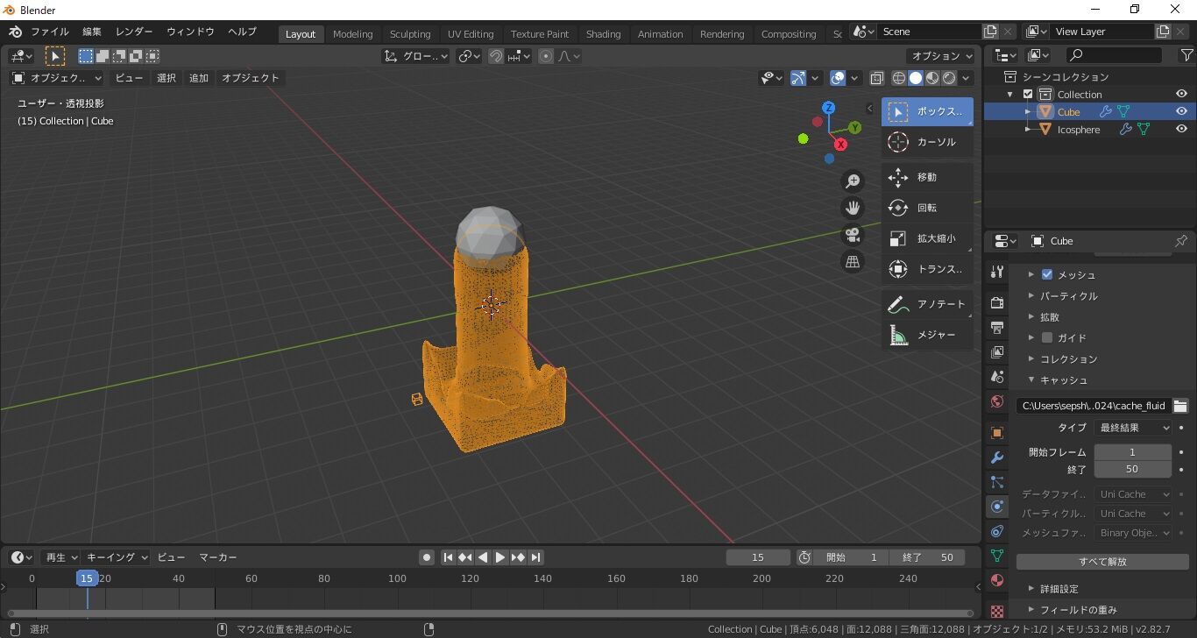Open the Modifiers properties tab
Screen dimensions: 1197x638
click(x=996, y=457)
